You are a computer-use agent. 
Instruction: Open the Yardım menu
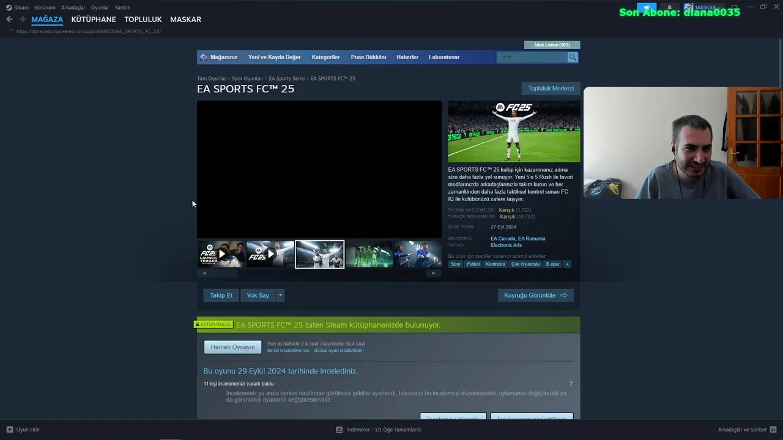coord(122,8)
